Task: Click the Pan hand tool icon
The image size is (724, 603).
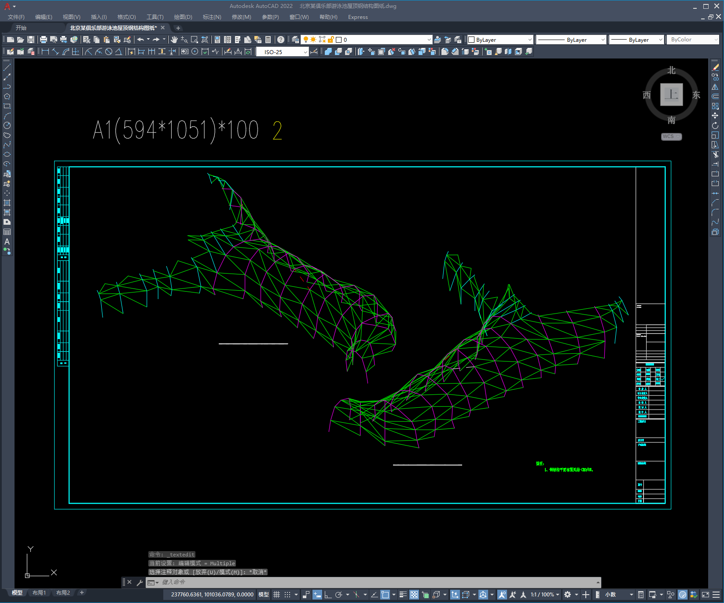Action: [174, 40]
